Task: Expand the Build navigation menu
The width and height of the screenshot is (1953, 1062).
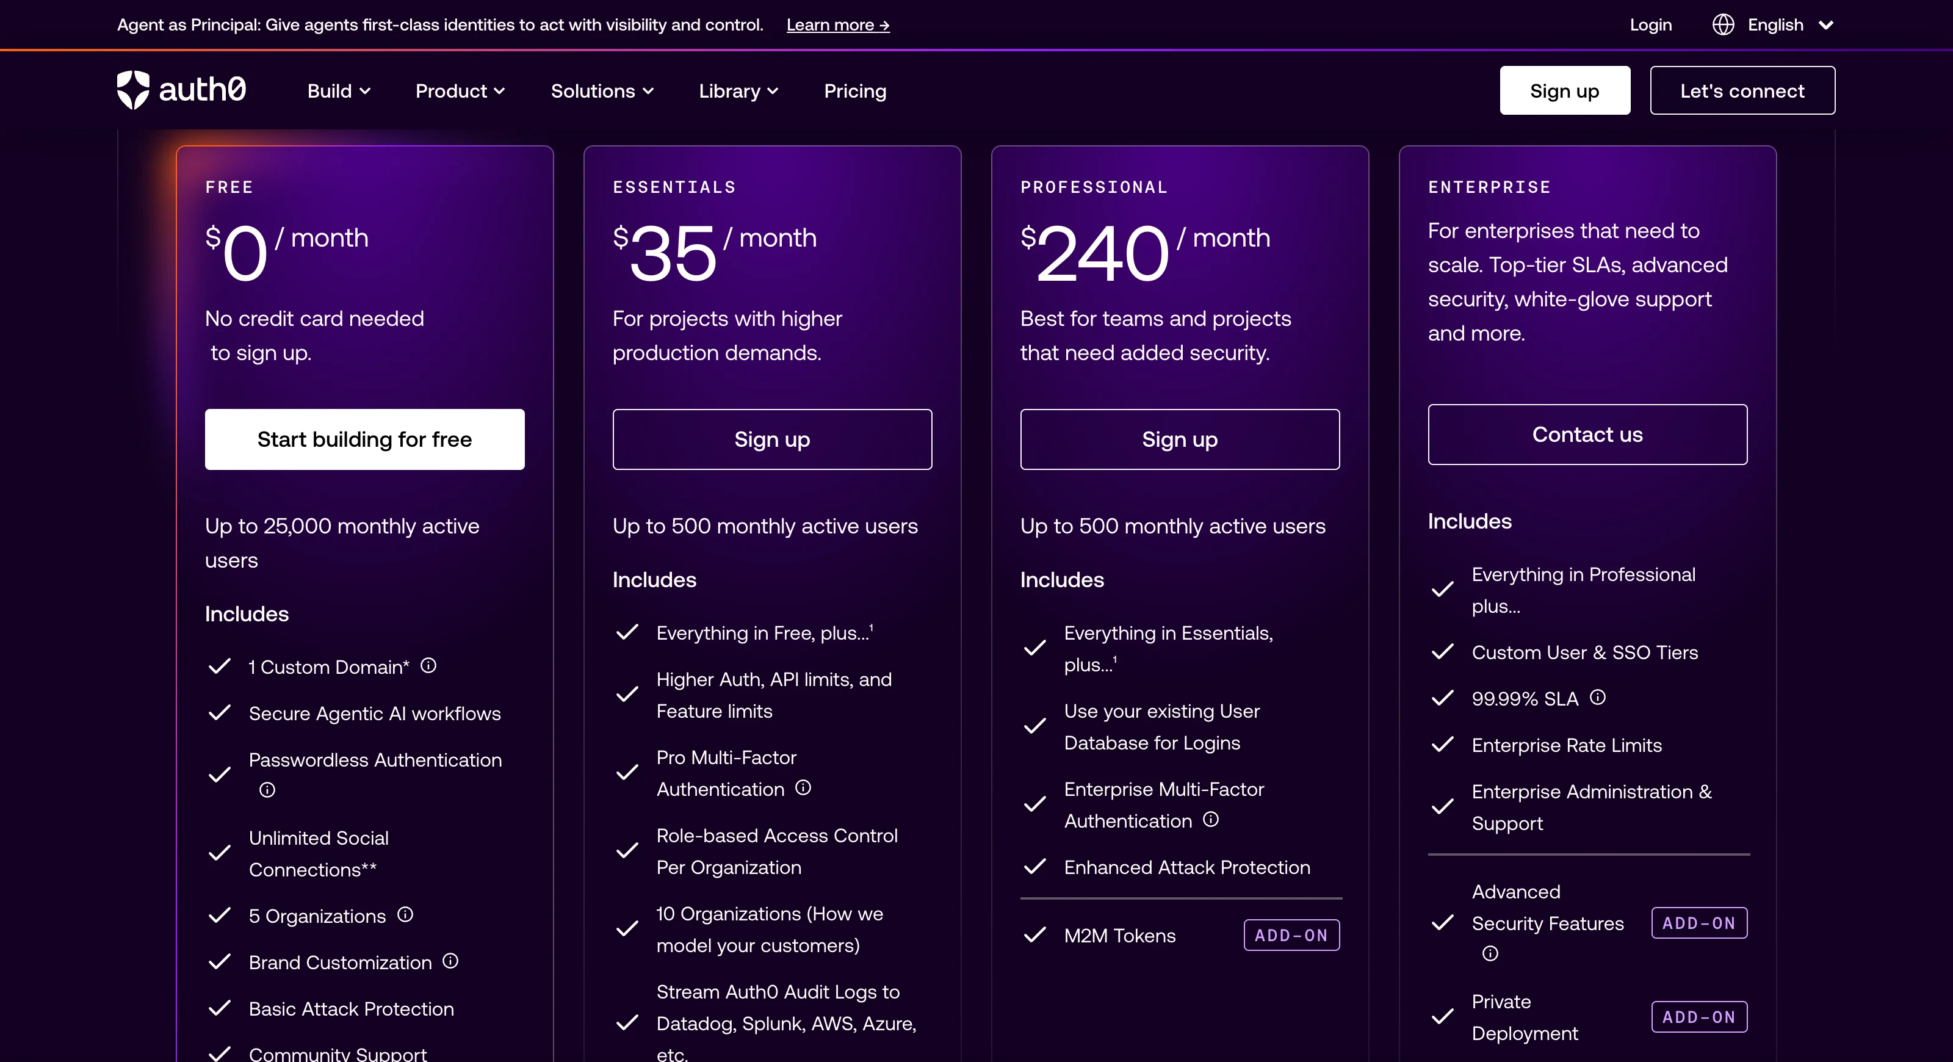Action: (x=339, y=91)
